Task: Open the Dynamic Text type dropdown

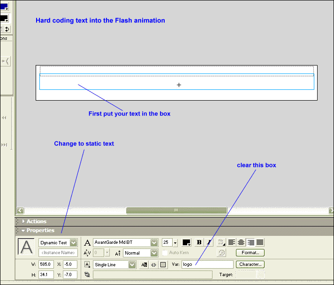Action: 73,242
